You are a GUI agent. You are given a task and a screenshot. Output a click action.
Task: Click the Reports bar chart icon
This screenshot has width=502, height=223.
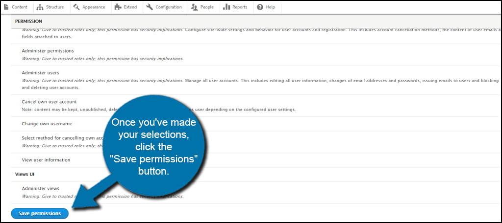226,7
